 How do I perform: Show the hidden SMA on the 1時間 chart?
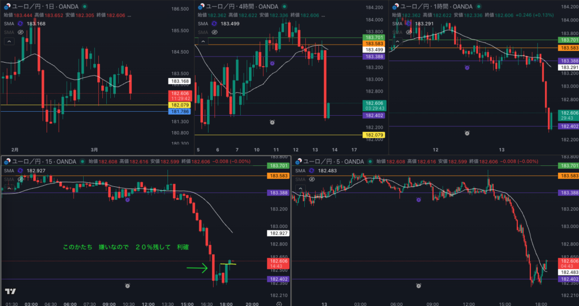point(409,32)
